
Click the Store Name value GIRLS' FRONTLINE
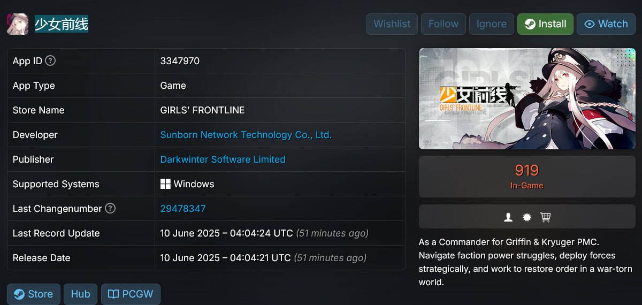[x=203, y=110]
